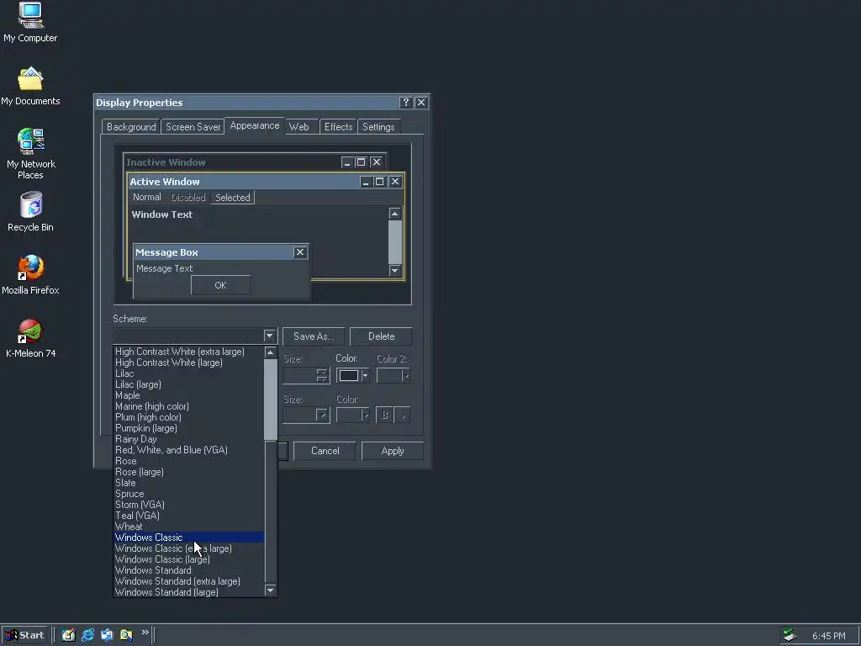861x646 pixels.
Task: Select High Contrast White (extra large) scheme
Action: pyautogui.click(x=189, y=352)
